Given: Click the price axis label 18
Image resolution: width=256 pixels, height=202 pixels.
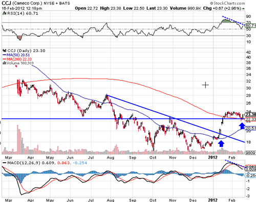Looking at the screenshot, I should (248, 142).
